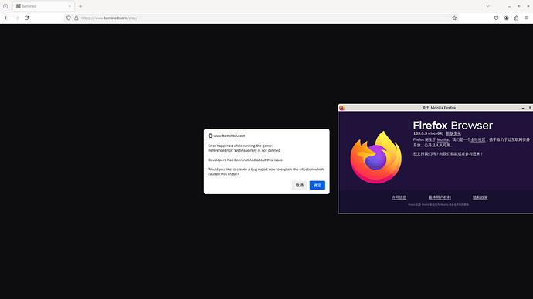Open the 向我们捐款 donate link
This screenshot has height=299, width=533.
click(x=448, y=154)
